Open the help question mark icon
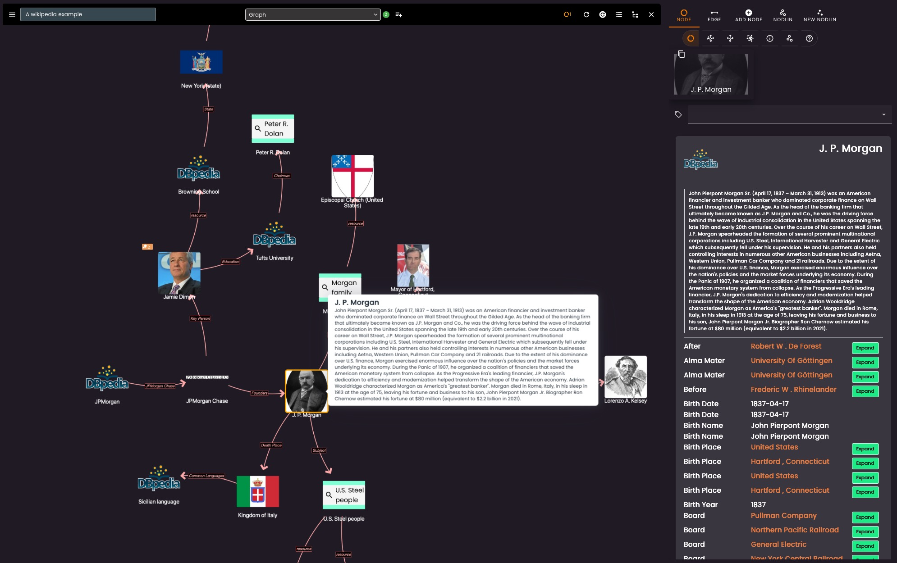 (x=809, y=38)
